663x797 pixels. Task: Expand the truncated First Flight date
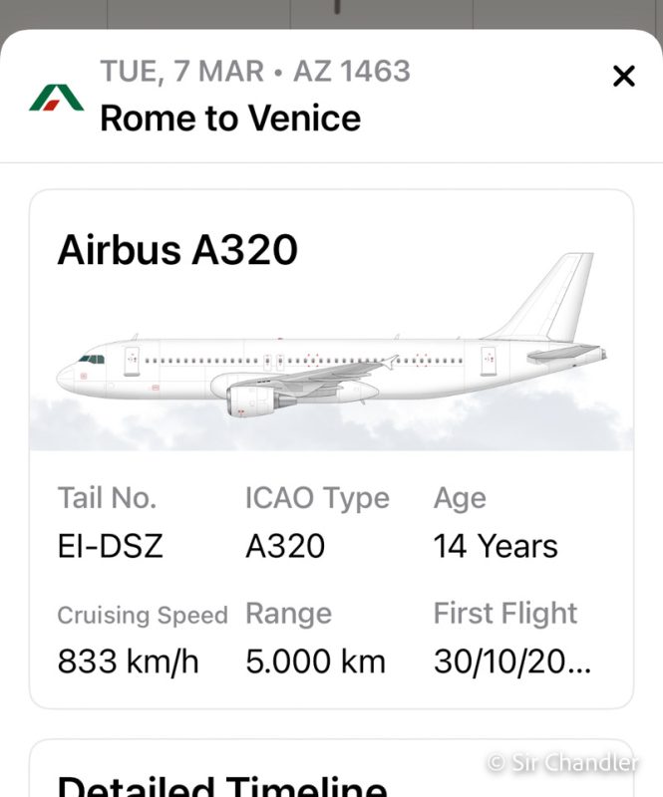pos(512,662)
